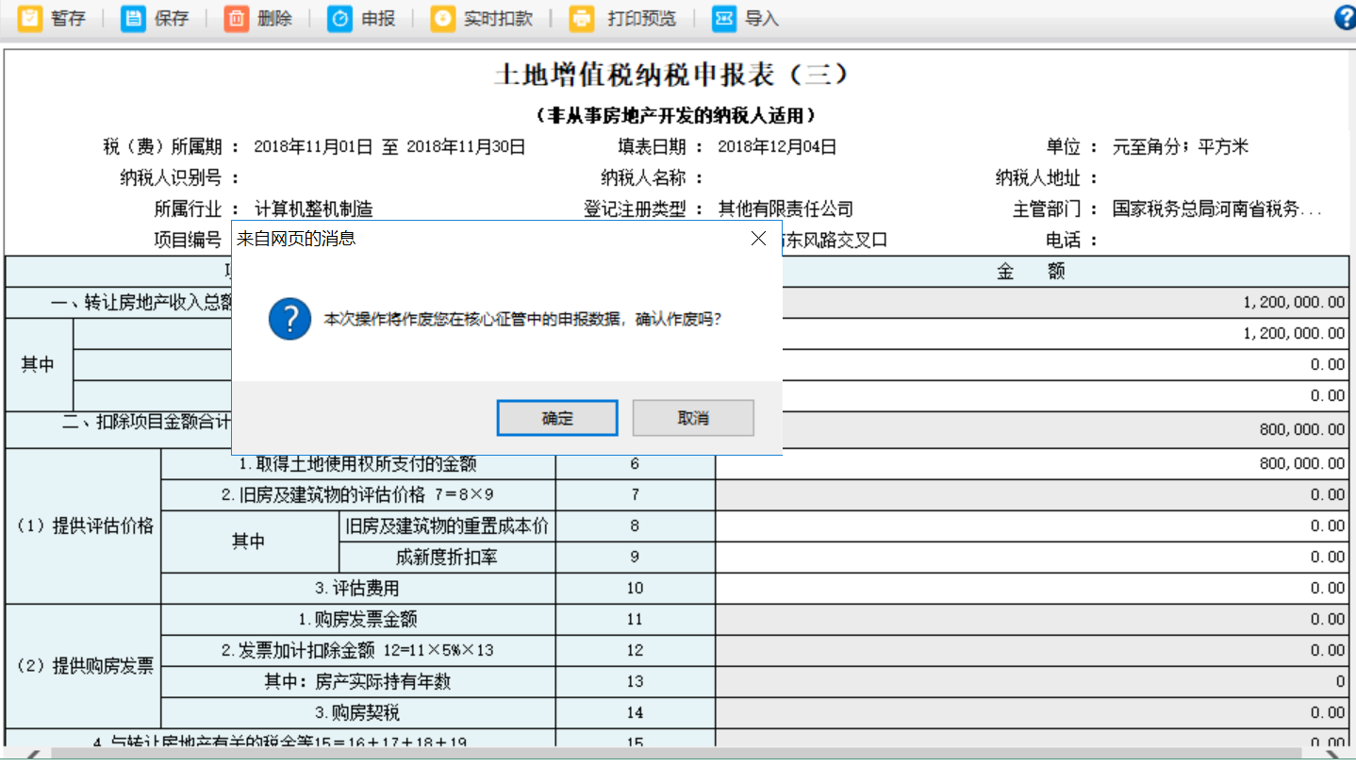Click the 旧房及建筑物的重置成本价 amount field
This screenshot has height=767, width=1356.
pyautogui.click(x=1032, y=525)
